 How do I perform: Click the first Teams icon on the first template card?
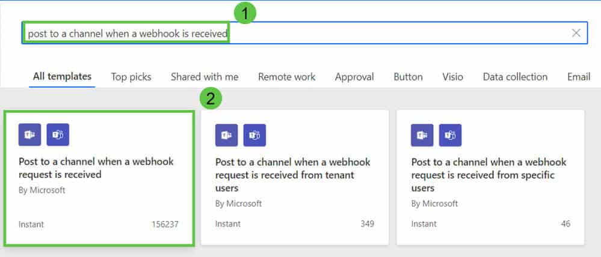coord(29,135)
